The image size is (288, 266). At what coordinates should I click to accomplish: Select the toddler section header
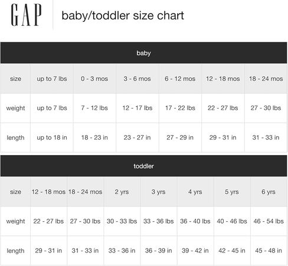144,166
